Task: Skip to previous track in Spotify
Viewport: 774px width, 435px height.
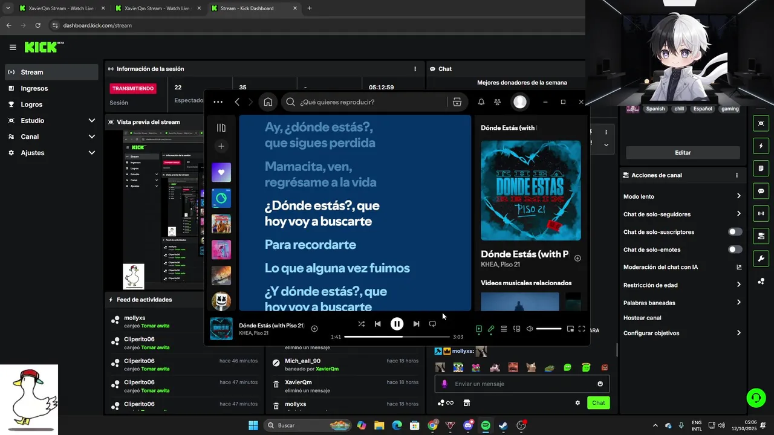Action: click(x=378, y=324)
